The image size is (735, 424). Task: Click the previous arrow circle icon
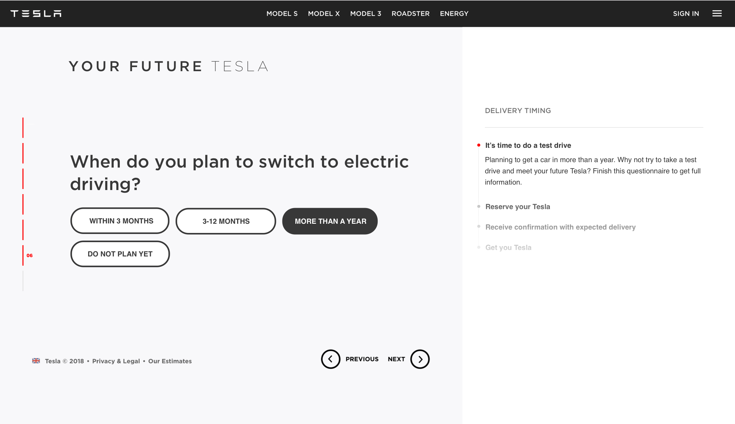[330, 359]
